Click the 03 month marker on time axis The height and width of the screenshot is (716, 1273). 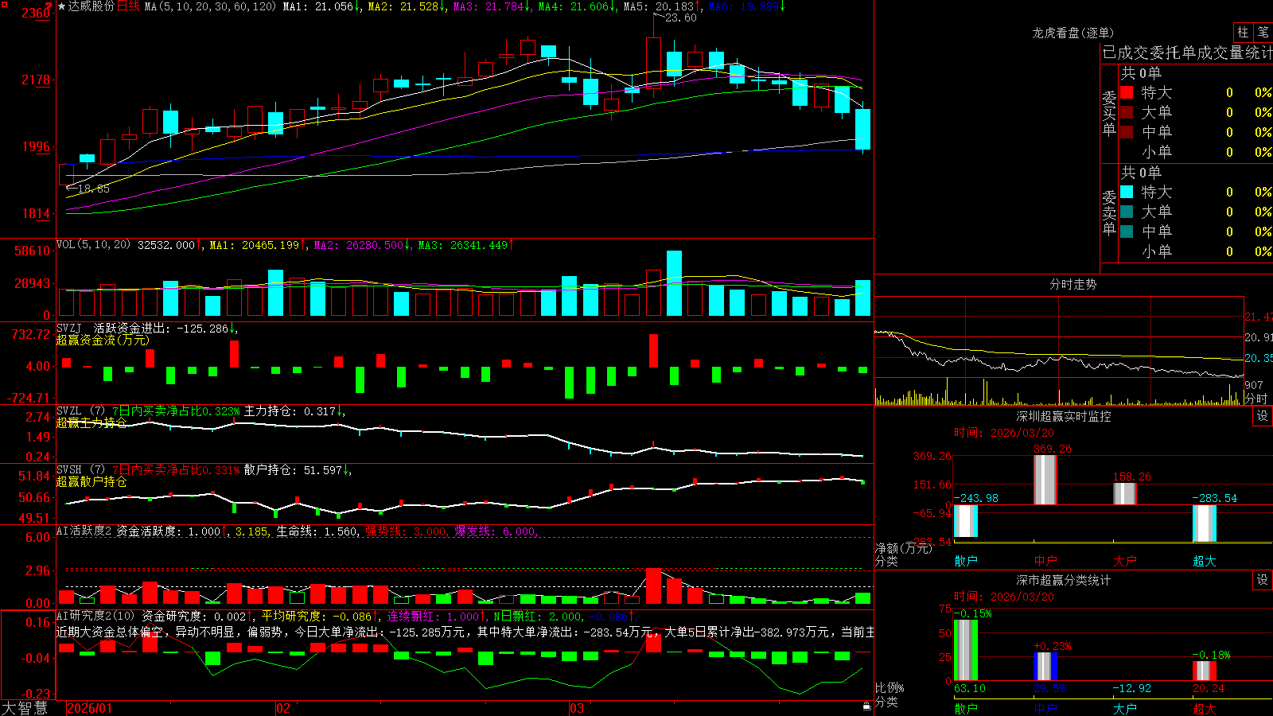tap(577, 708)
